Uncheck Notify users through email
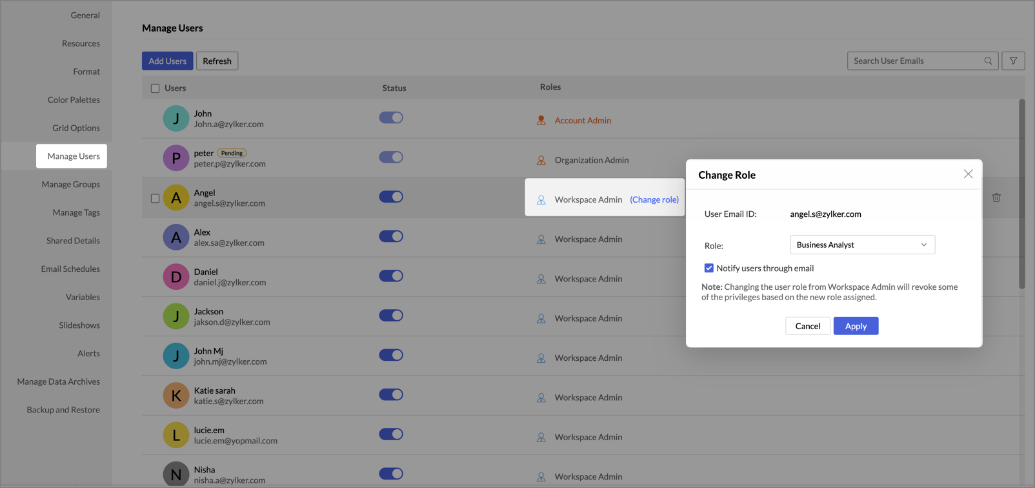Viewport: 1035px width, 488px height. [x=708, y=268]
